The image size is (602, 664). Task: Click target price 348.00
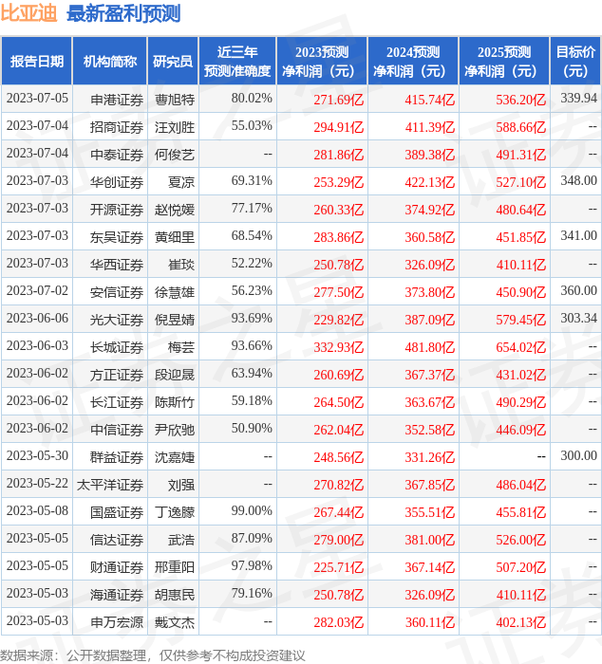[x=578, y=181]
